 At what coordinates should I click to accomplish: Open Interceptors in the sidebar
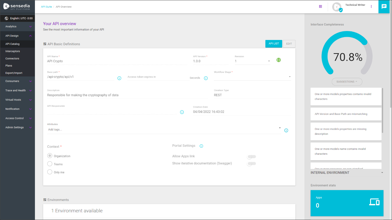13,51
